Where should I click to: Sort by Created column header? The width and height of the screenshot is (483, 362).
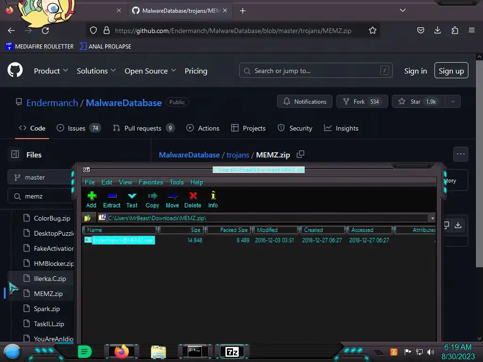[x=323, y=230]
